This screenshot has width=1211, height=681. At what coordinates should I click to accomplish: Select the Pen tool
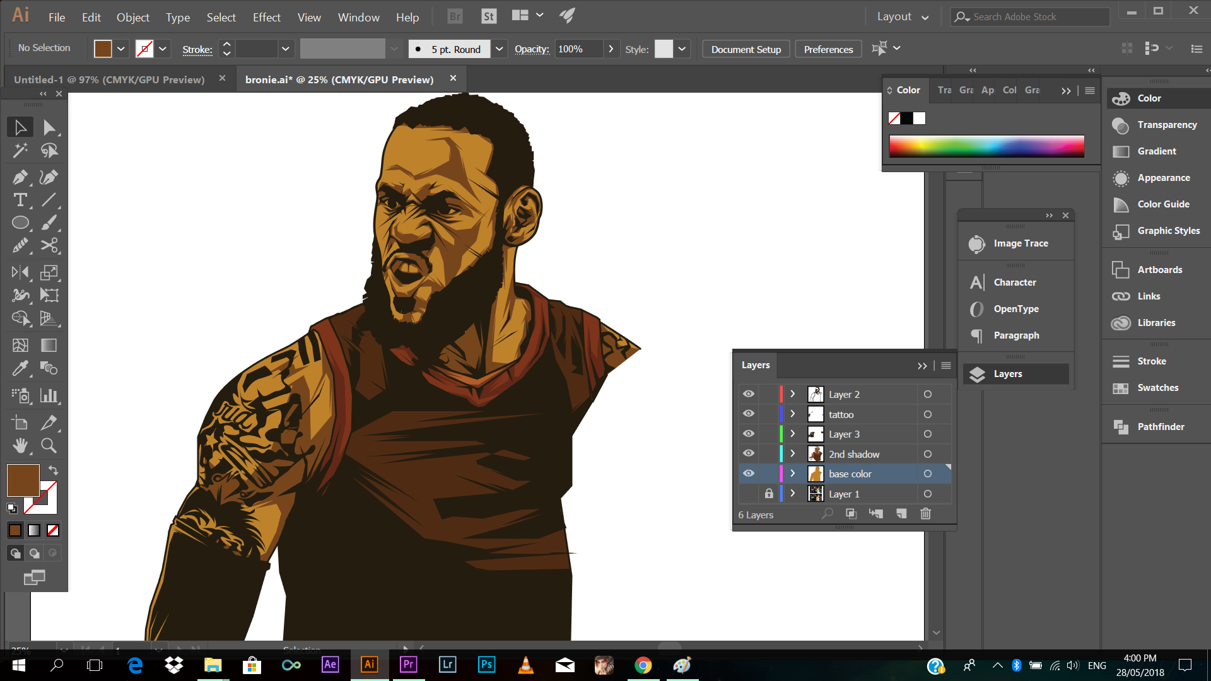click(20, 177)
